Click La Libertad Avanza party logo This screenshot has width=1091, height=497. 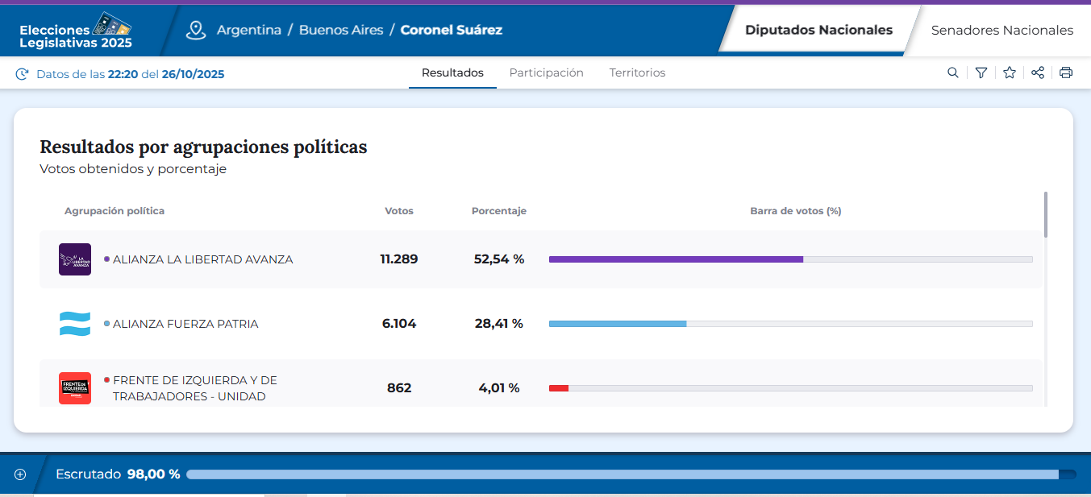(75, 259)
